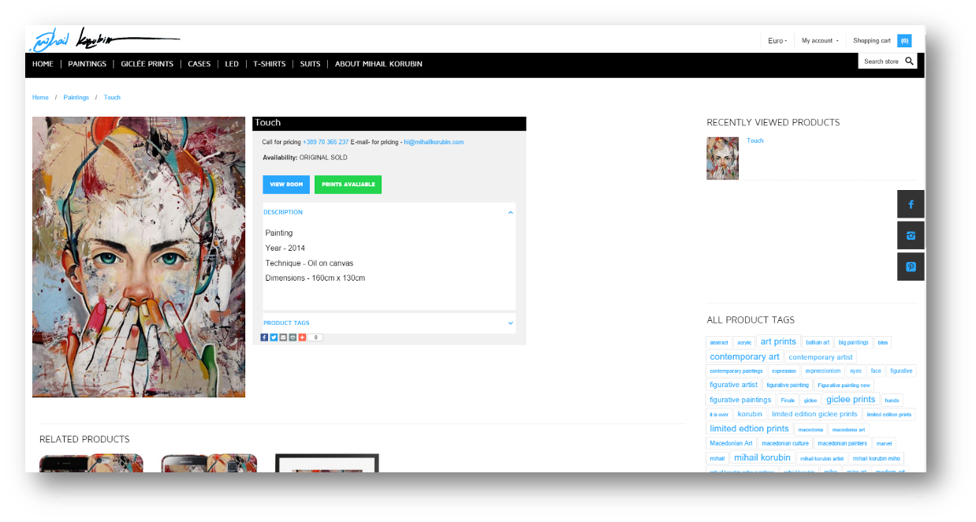Open the My account dropdown
This screenshot has width=976, height=522.
[820, 41]
